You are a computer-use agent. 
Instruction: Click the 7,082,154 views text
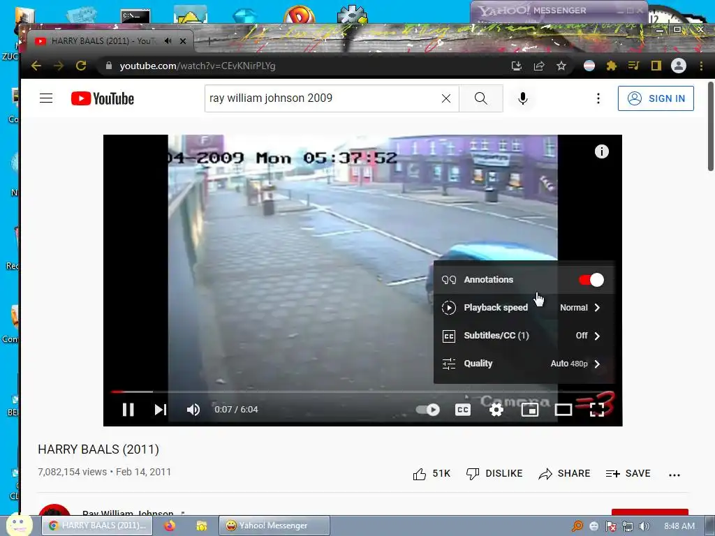72,472
